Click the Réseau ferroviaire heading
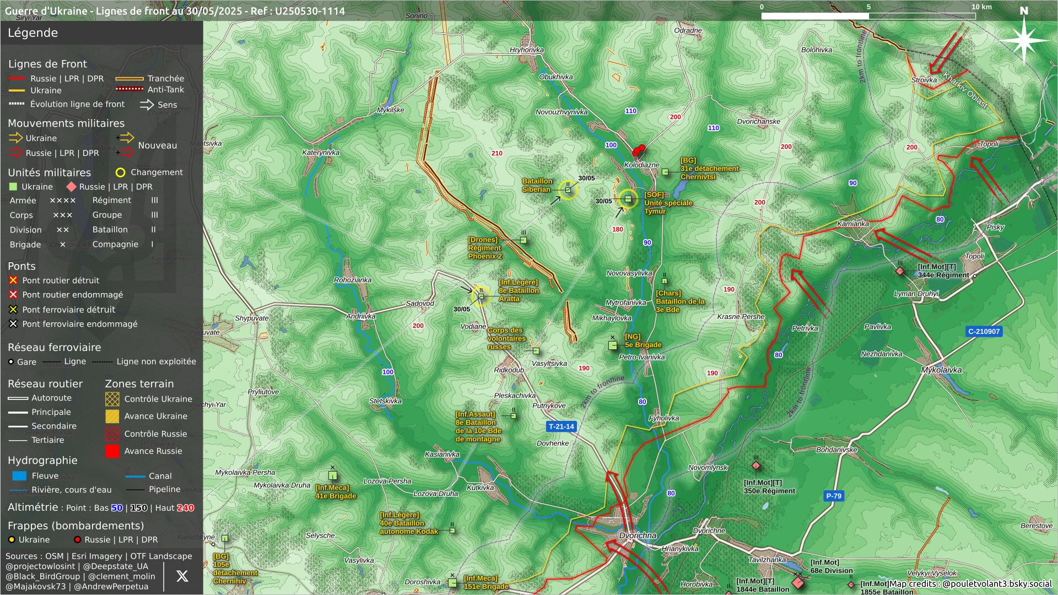The width and height of the screenshot is (1058, 595). [54, 348]
